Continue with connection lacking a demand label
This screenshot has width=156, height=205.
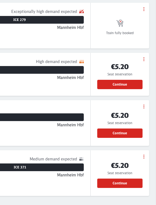click(x=120, y=133)
